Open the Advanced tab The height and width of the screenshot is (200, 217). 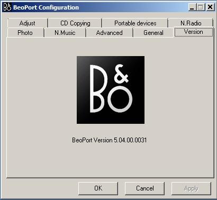[x=110, y=33]
